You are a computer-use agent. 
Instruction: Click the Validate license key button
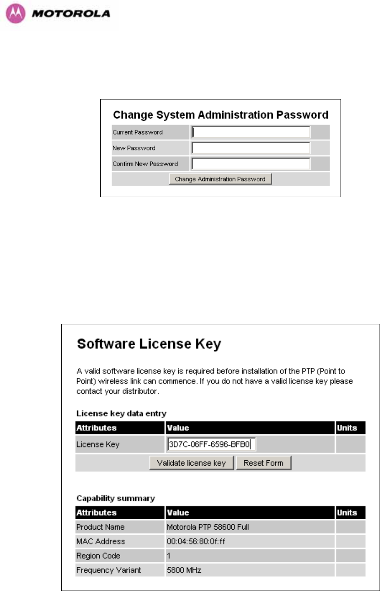[192, 463]
